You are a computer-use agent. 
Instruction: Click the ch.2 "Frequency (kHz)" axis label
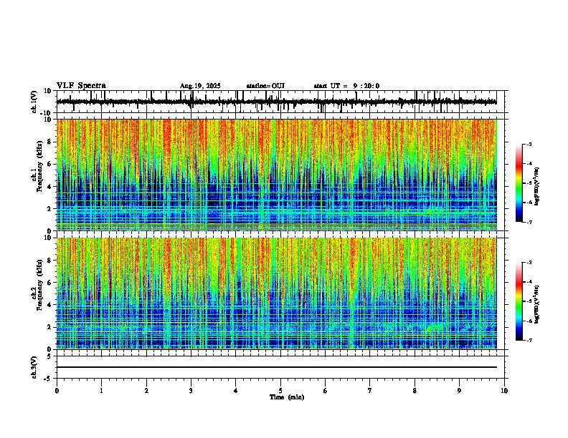[39, 285]
